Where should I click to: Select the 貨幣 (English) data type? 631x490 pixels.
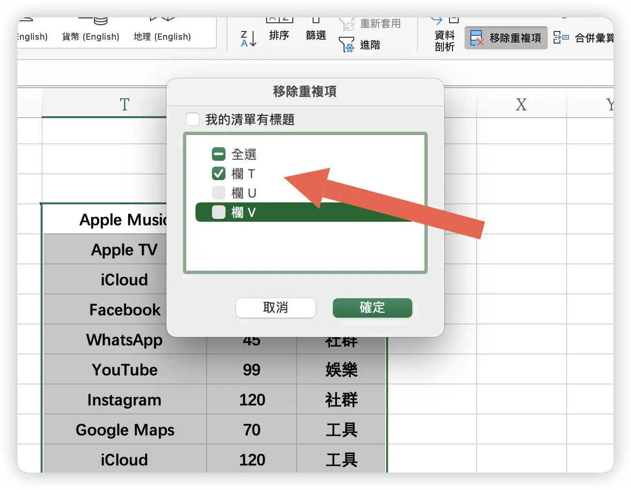pyautogui.click(x=90, y=30)
